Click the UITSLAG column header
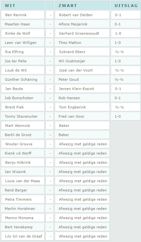The height and width of the screenshot is (242, 141). (125, 5)
